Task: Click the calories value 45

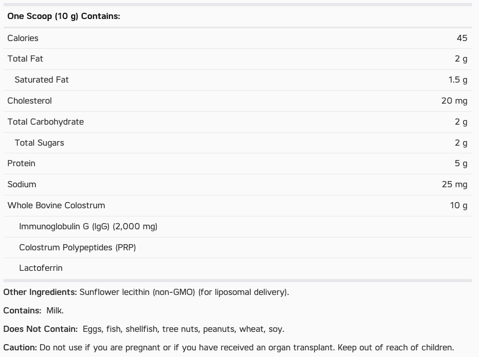Action: point(462,38)
